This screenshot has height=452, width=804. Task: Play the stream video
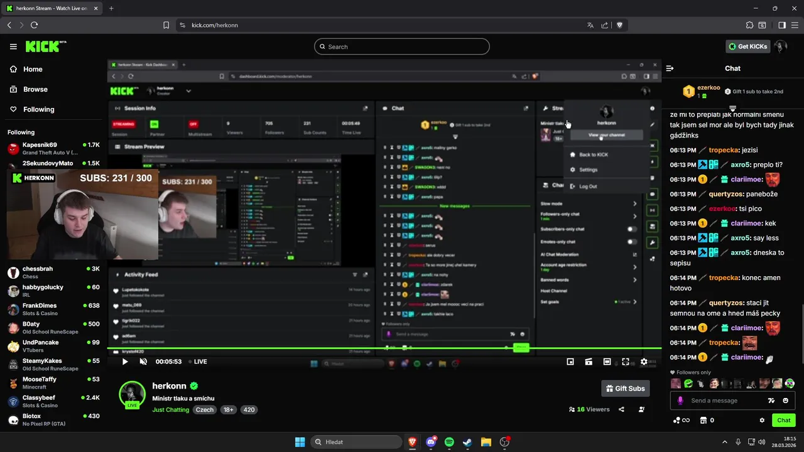(x=125, y=362)
